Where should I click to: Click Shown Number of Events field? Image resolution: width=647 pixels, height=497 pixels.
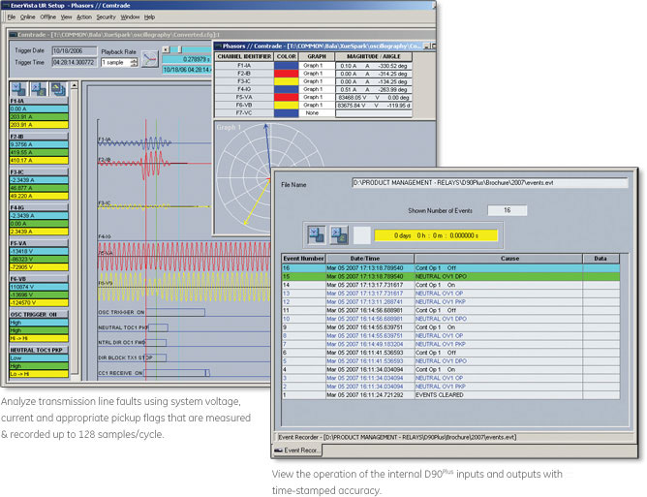coord(508,210)
